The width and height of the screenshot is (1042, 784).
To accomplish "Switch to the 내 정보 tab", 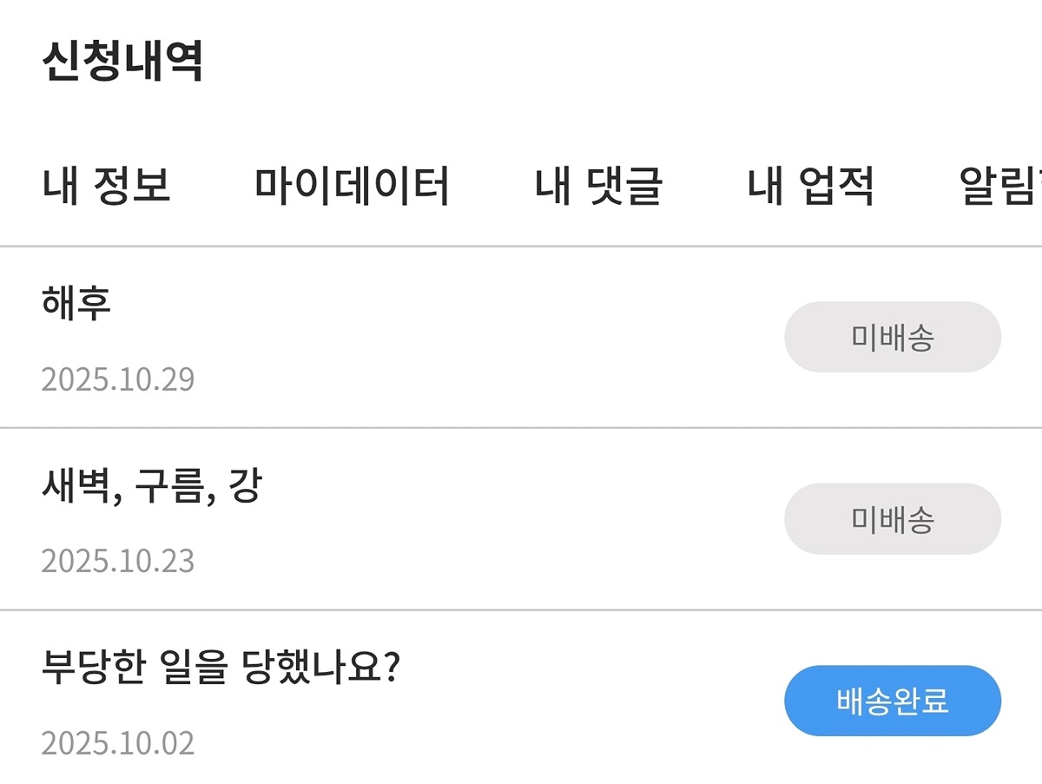I will [x=106, y=186].
